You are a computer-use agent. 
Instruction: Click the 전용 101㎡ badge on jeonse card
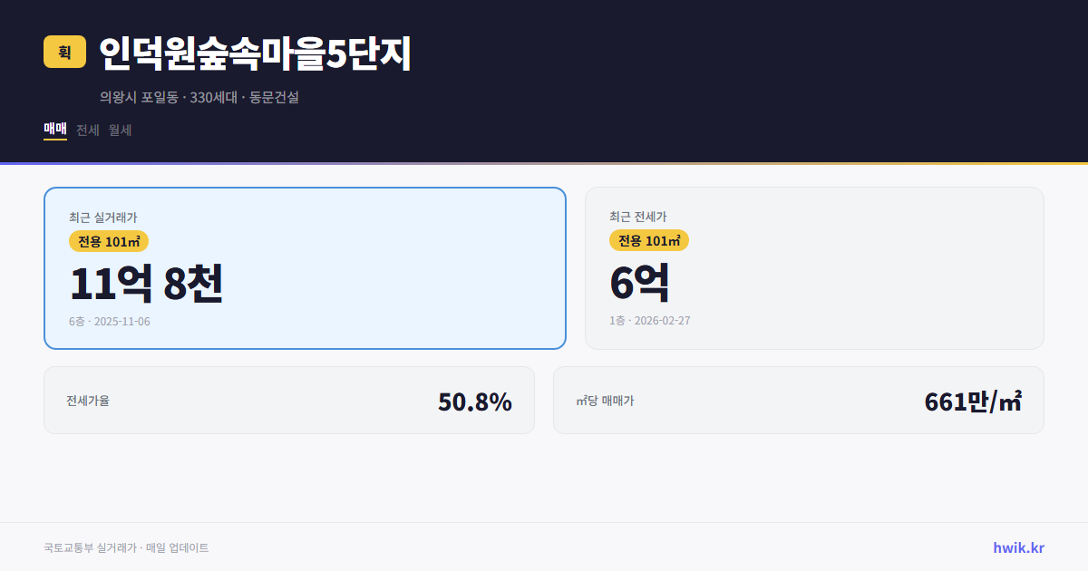[x=649, y=240]
